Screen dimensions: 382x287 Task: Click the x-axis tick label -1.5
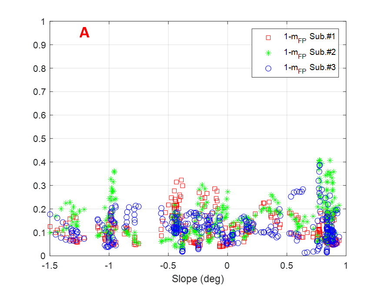point(50,266)
